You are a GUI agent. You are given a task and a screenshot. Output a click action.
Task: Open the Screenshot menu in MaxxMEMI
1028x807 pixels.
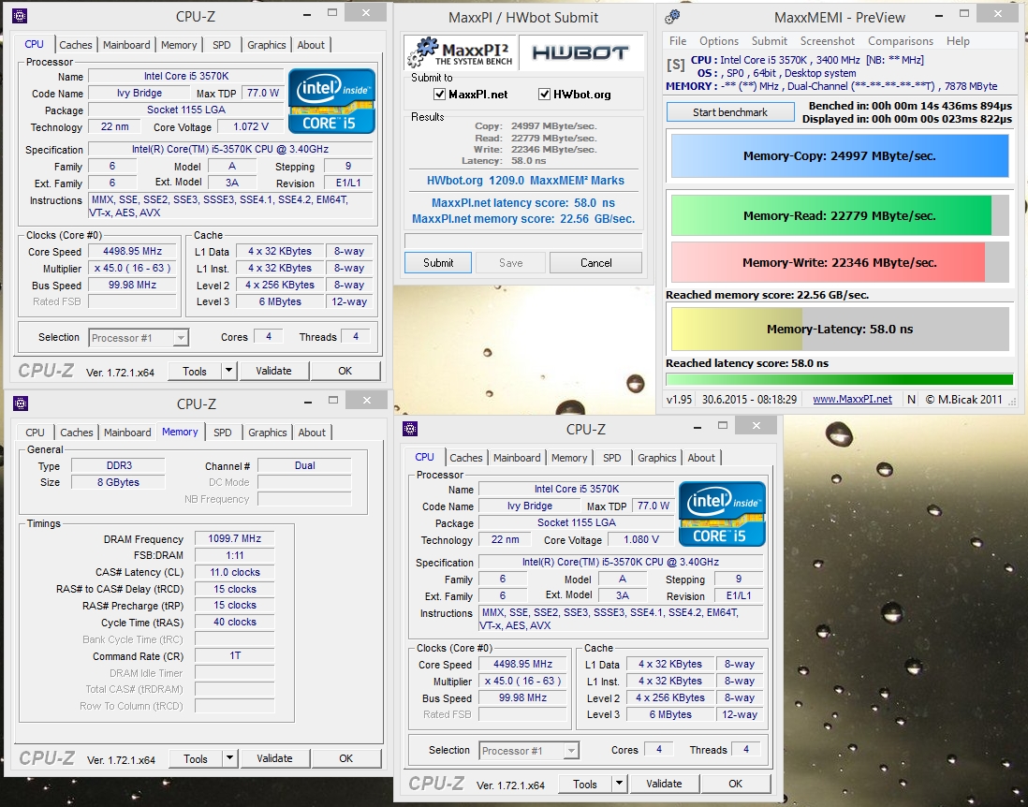(828, 40)
